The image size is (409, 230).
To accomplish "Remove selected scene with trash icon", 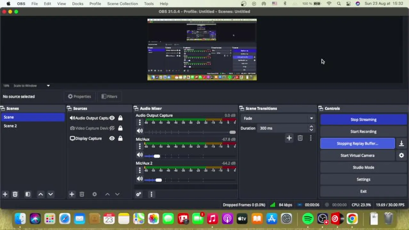I will tap(15, 194).
